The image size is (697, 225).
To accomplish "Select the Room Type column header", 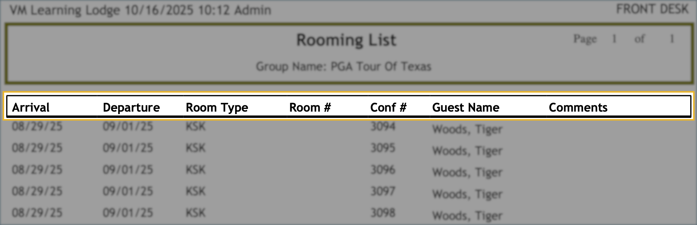I will point(217,107).
